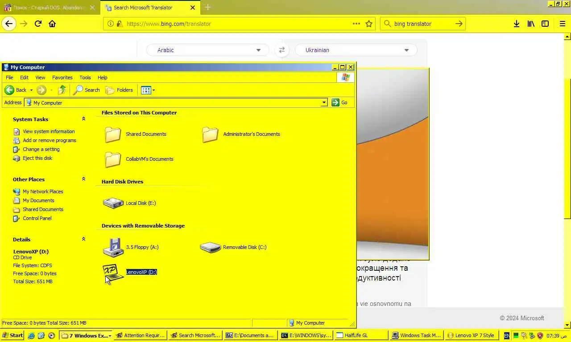Click Add or remove programs link
The width and height of the screenshot is (571, 342).
coord(50,140)
